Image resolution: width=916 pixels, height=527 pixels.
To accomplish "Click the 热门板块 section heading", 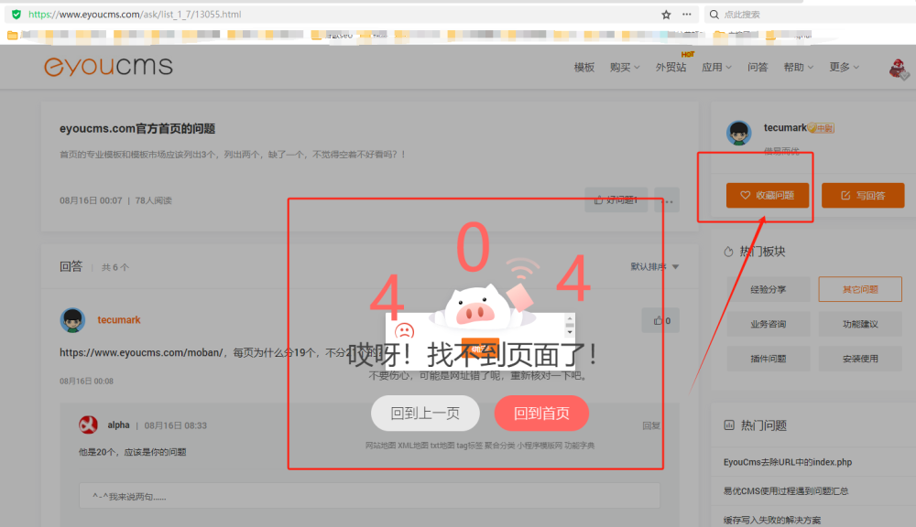I will [x=762, y=252].
